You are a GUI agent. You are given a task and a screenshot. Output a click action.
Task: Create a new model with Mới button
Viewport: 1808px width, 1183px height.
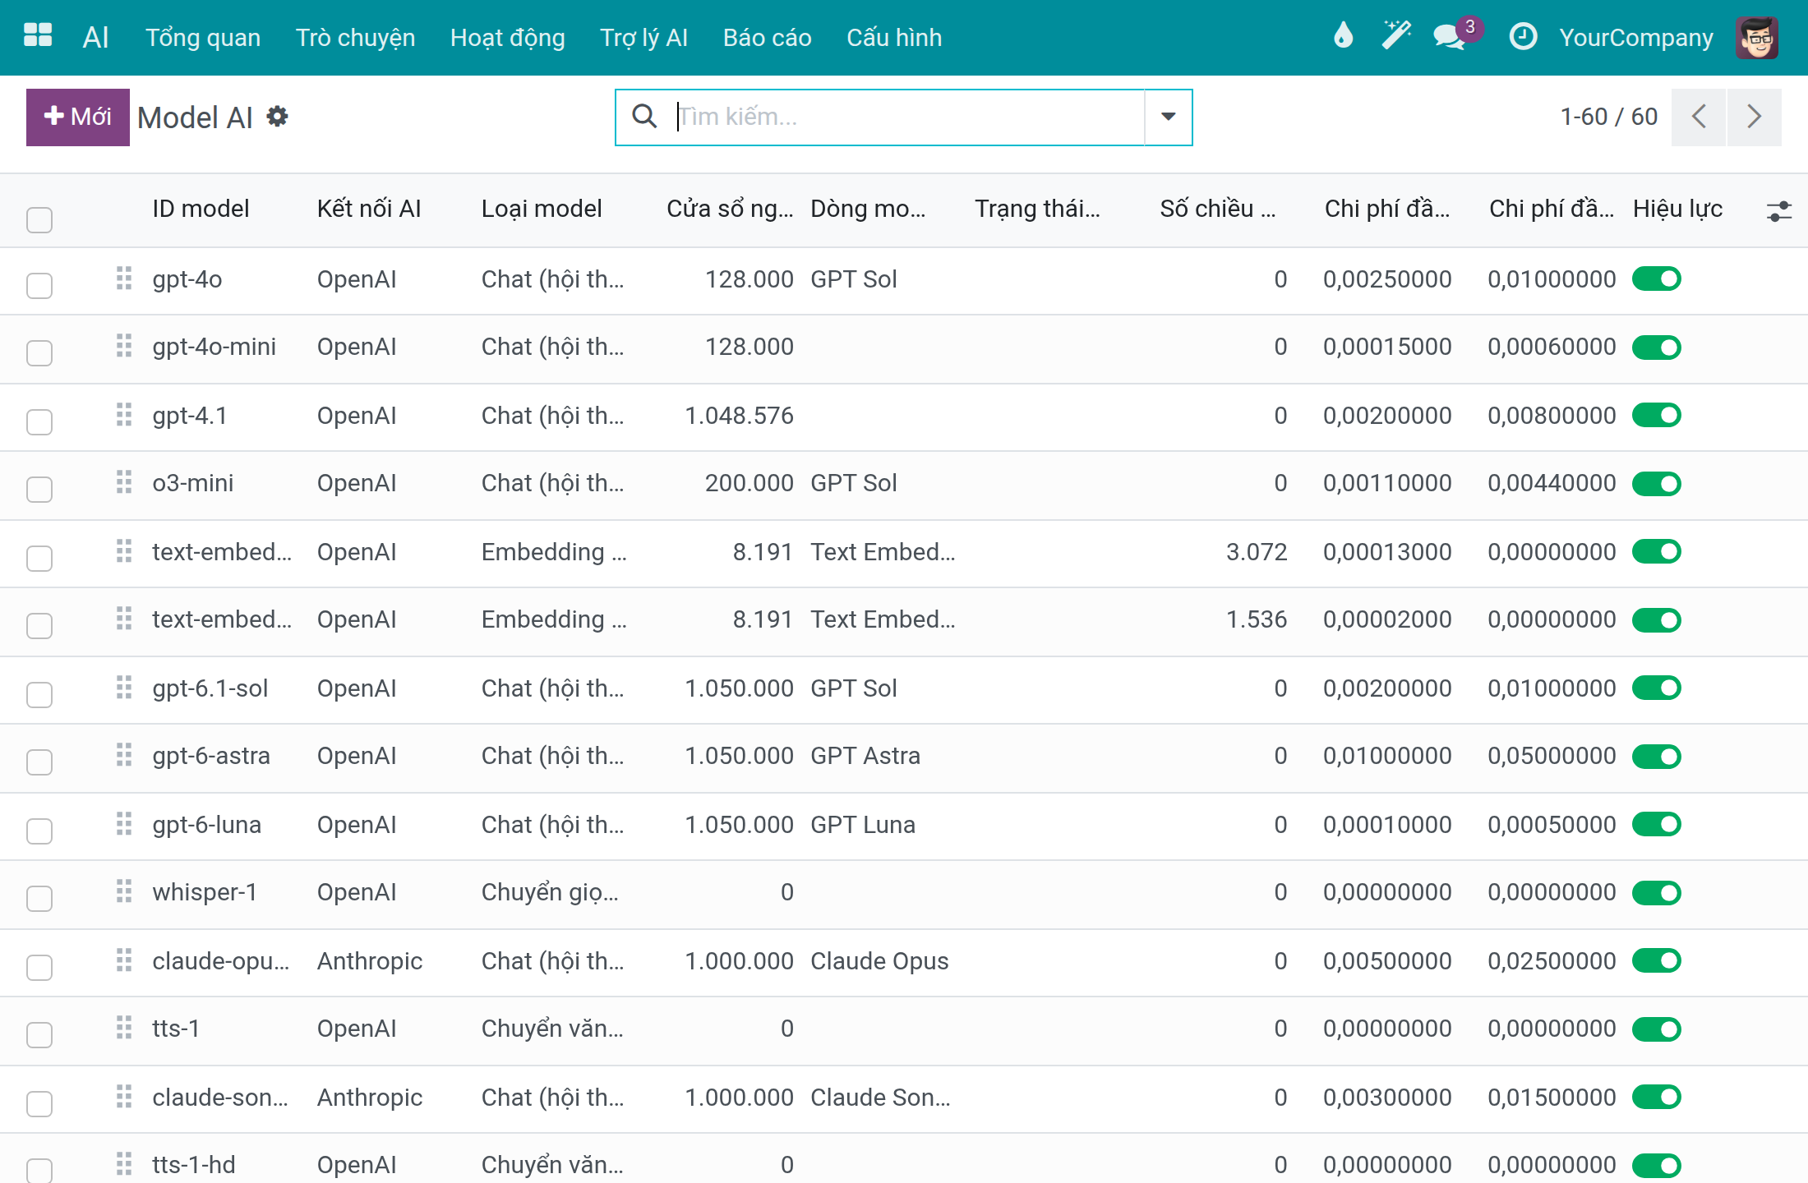(78, 117)
